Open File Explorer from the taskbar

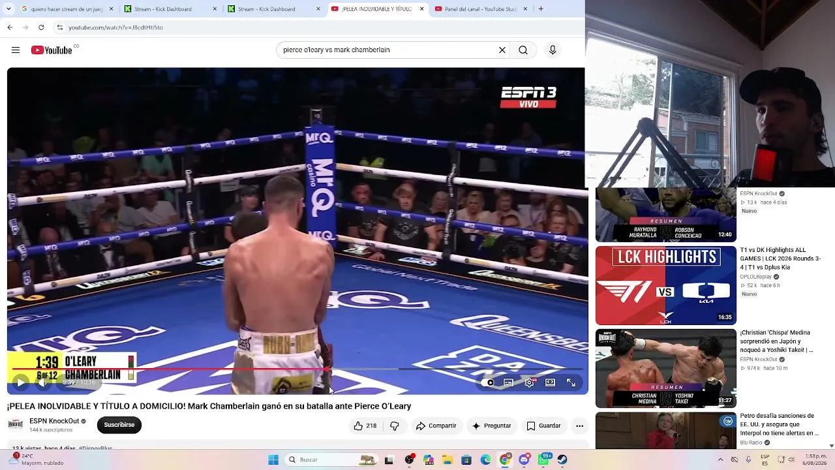click(x=448, y=460)
